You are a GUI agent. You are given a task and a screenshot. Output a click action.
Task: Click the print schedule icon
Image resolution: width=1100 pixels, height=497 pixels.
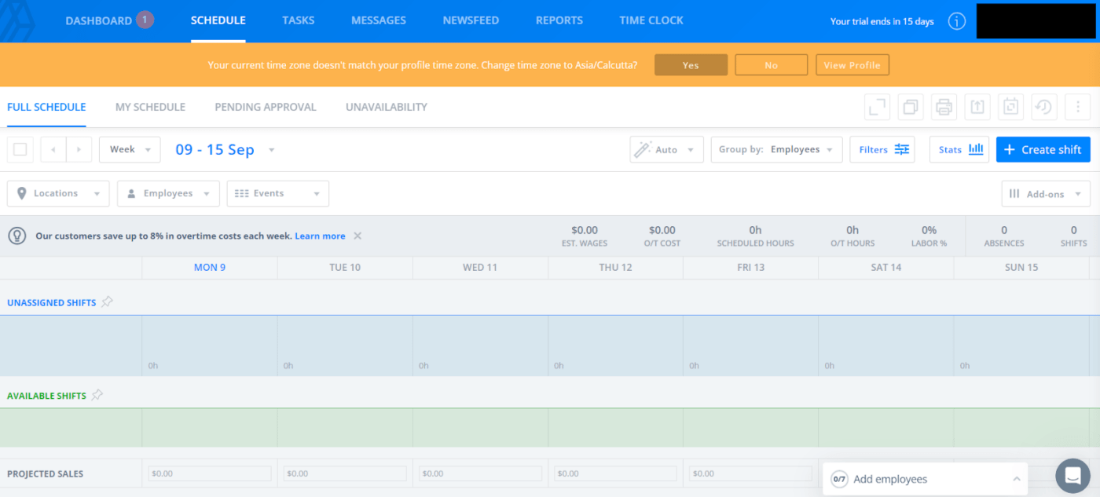coord(944,107)
